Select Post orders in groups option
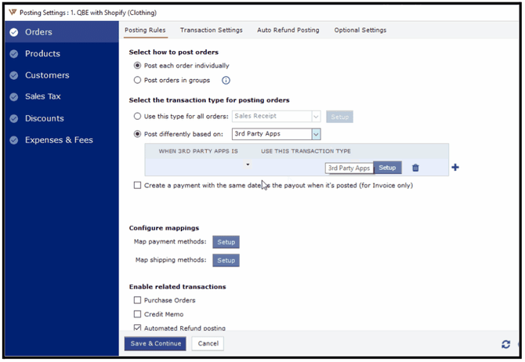 137,80
